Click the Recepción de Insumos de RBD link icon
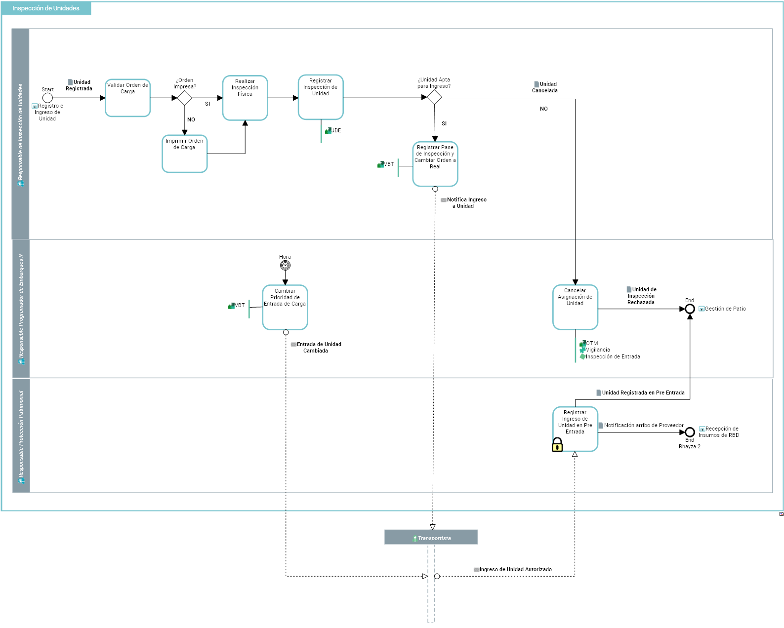This screenshot has width=784, height=628. point(702,429)
